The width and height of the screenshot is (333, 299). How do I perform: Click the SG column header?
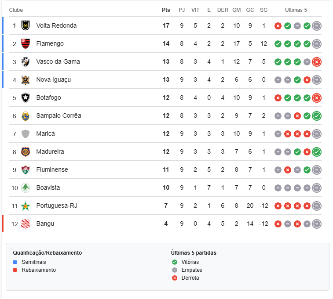tap(264, 10)
